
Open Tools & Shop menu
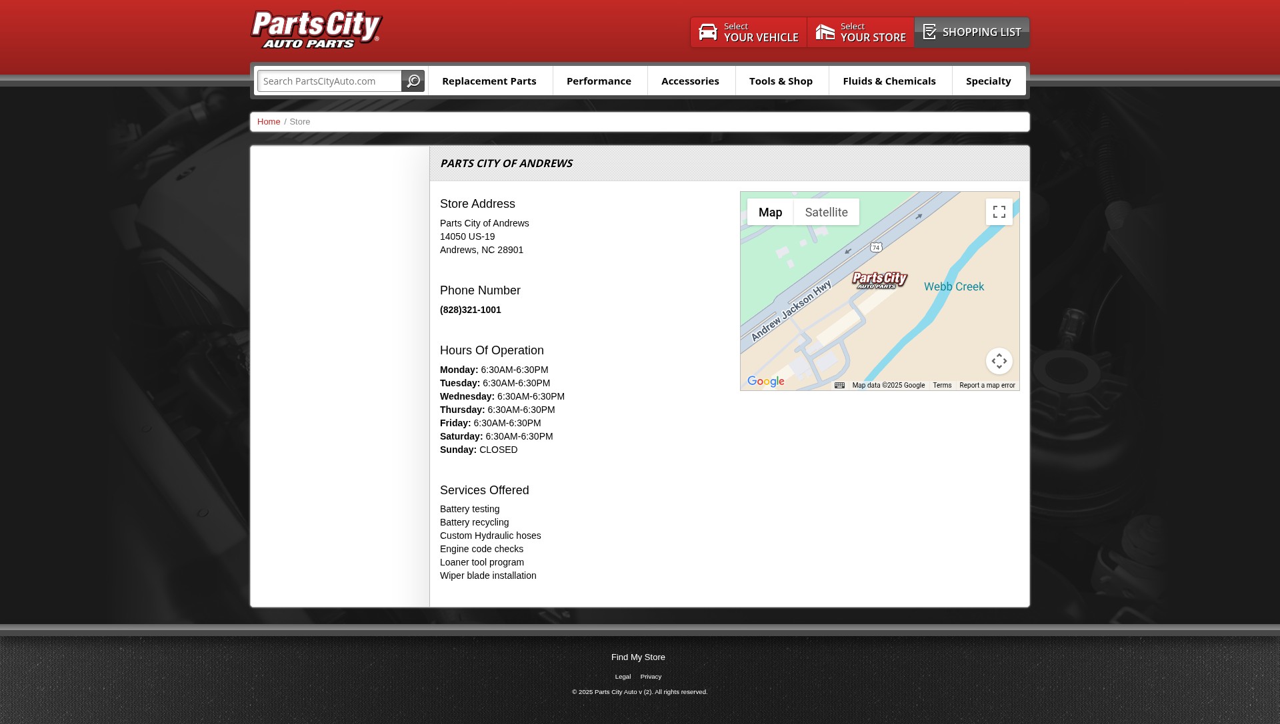point(781,81)
